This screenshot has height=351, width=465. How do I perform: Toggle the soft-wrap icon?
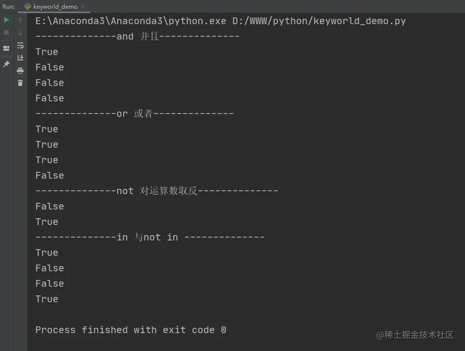point(20,45)
